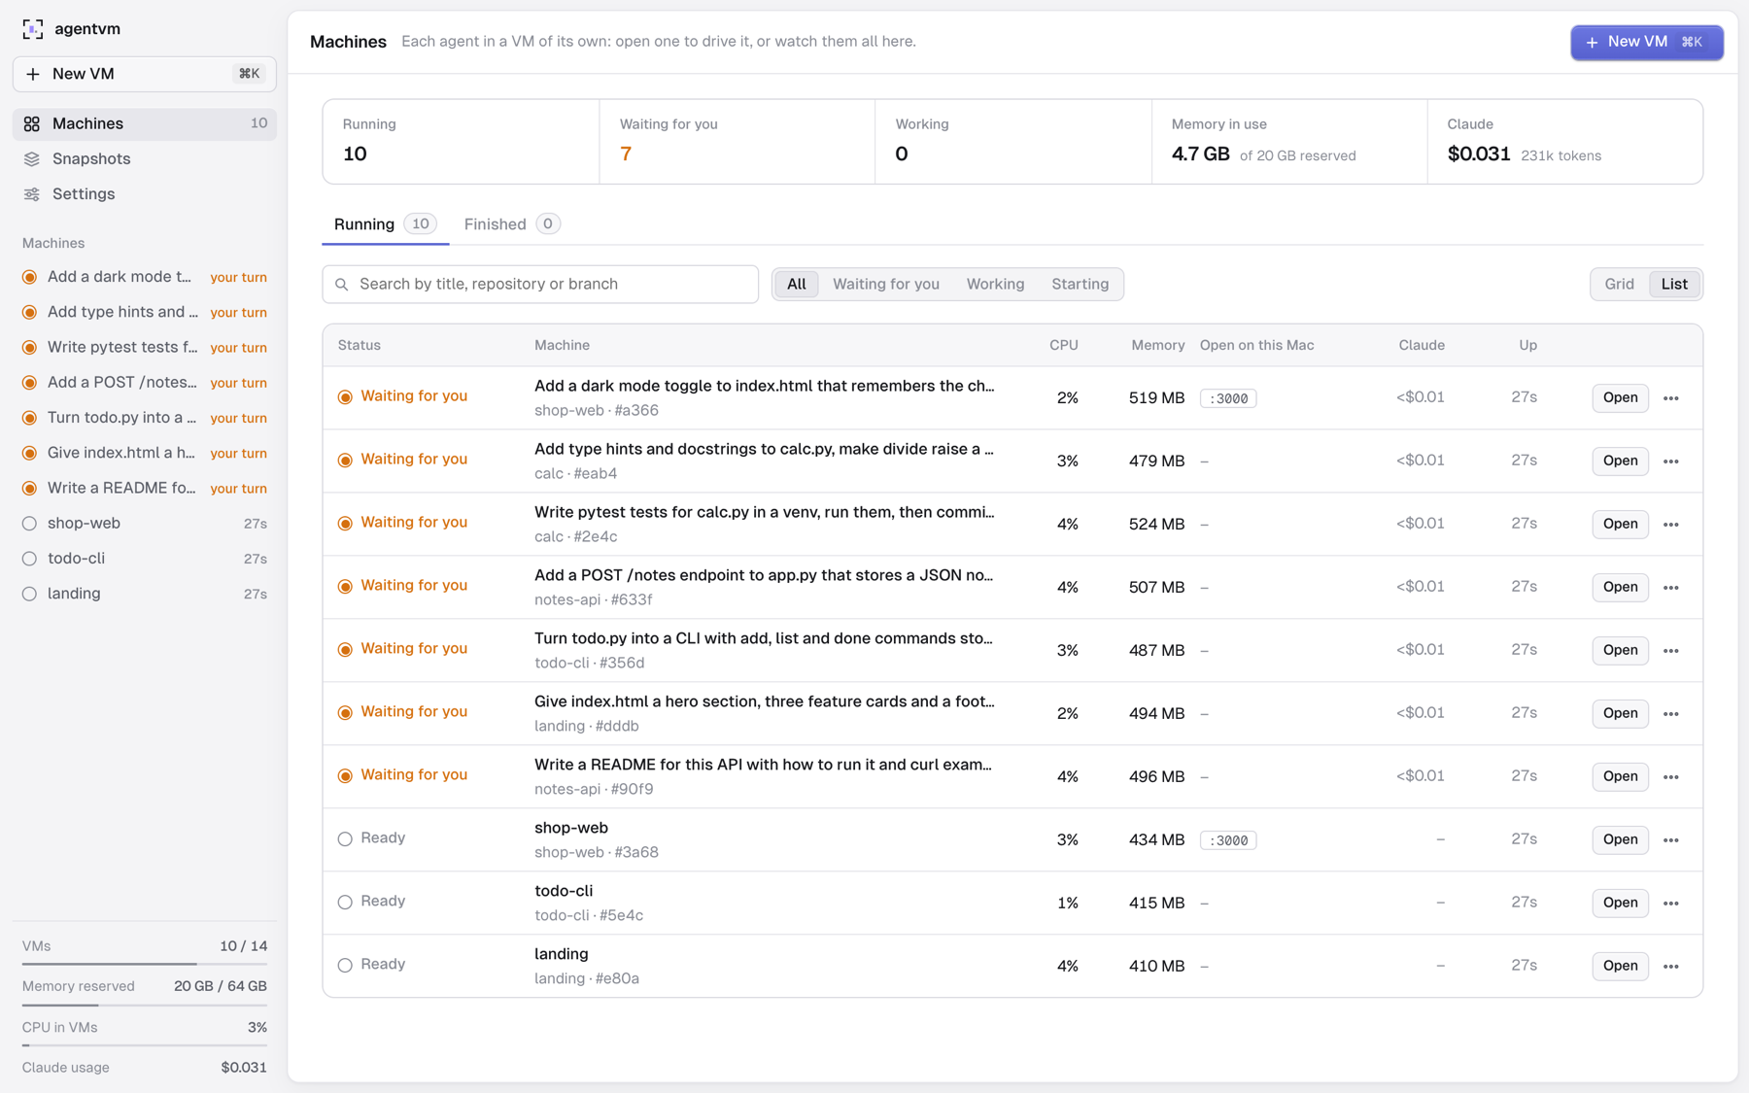
Task: Open more options for pytest tests row
Action: (1671, 525)
